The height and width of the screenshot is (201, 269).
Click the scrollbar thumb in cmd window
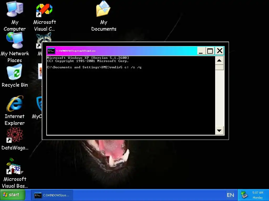(219, 67)
